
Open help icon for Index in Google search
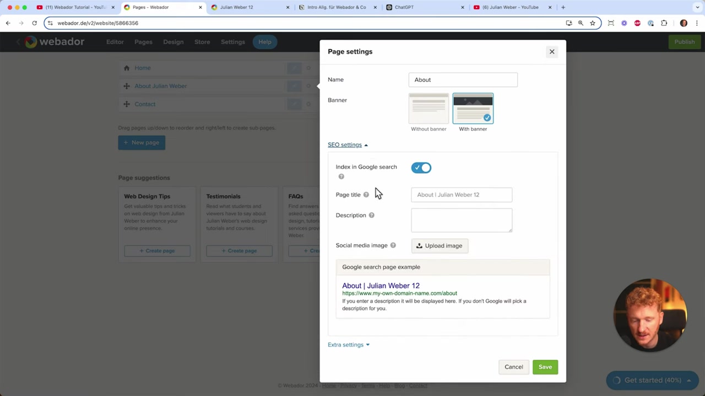tap(341, 177)
